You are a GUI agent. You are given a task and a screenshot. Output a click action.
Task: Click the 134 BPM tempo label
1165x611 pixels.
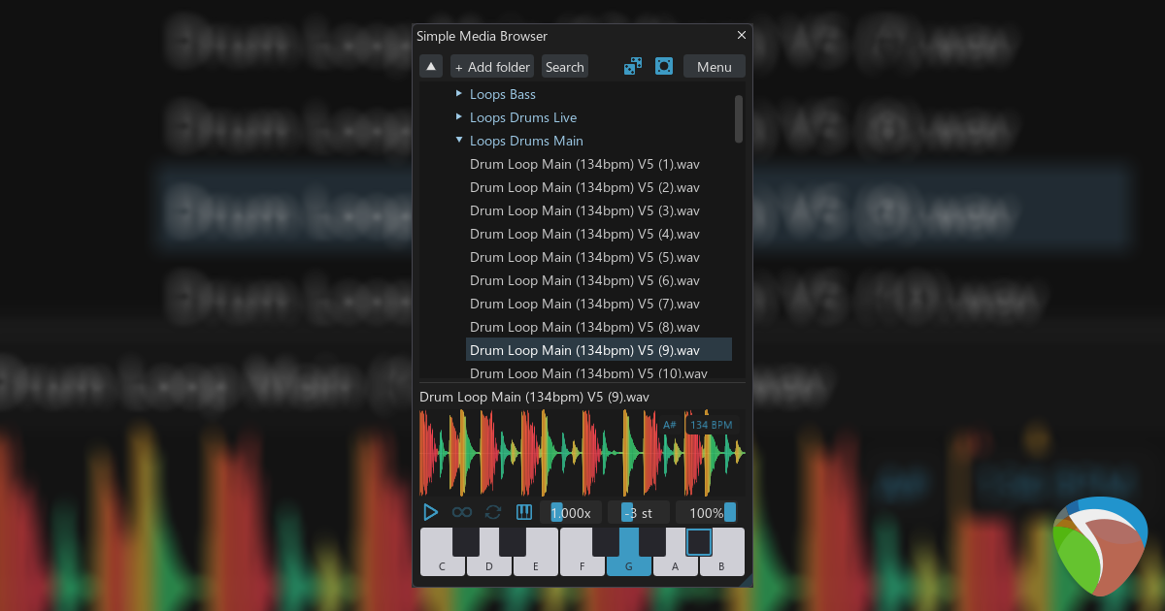pos(711,425)
